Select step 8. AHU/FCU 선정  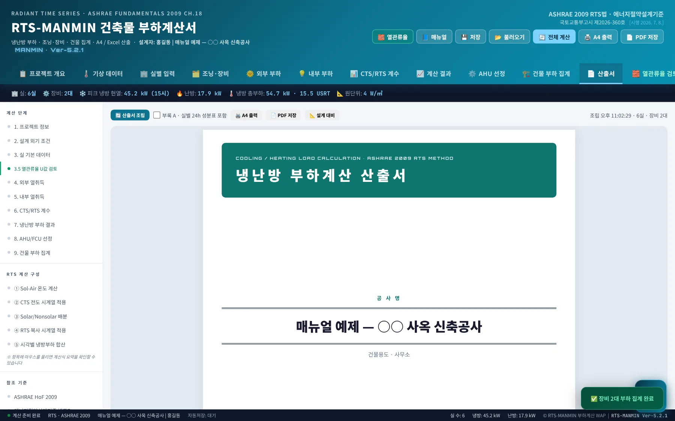51,239
